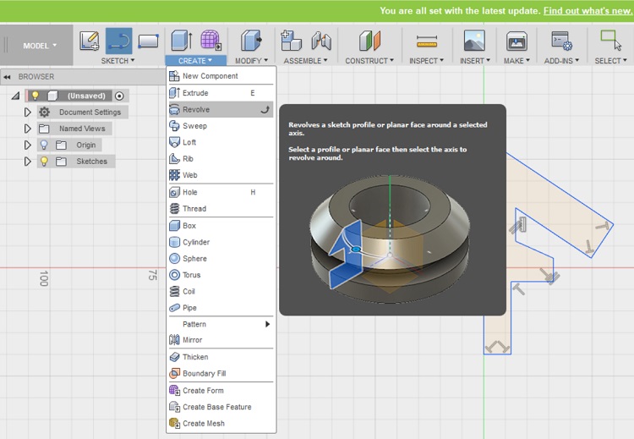Image resolution: width=634 pixels, height=439 pixels.
Task: Select the Line sketch tool icon
Action: point(119,41)
